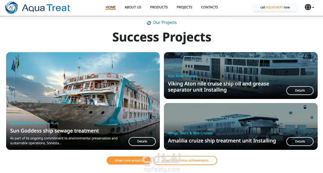Click the Wings Tours & Nile Cruises link
The height and width of the screenshot is (173, 323).
pos(190,133)
